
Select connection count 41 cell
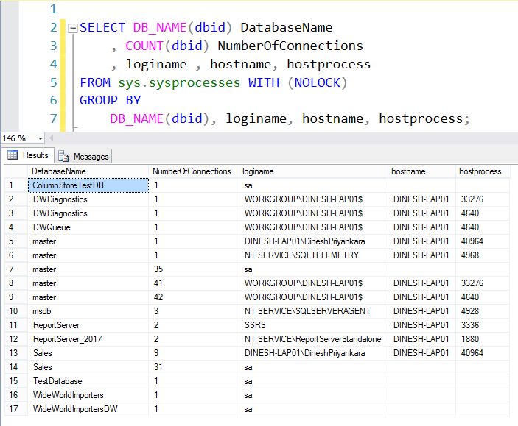point(194,283)
